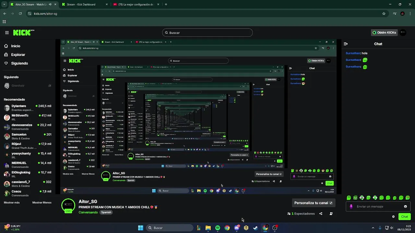Collapse the chat panel arrow icon
Image resolution: width=415 pixels, height=233 pixels.
pyautogui.click(x=346, y=44)
